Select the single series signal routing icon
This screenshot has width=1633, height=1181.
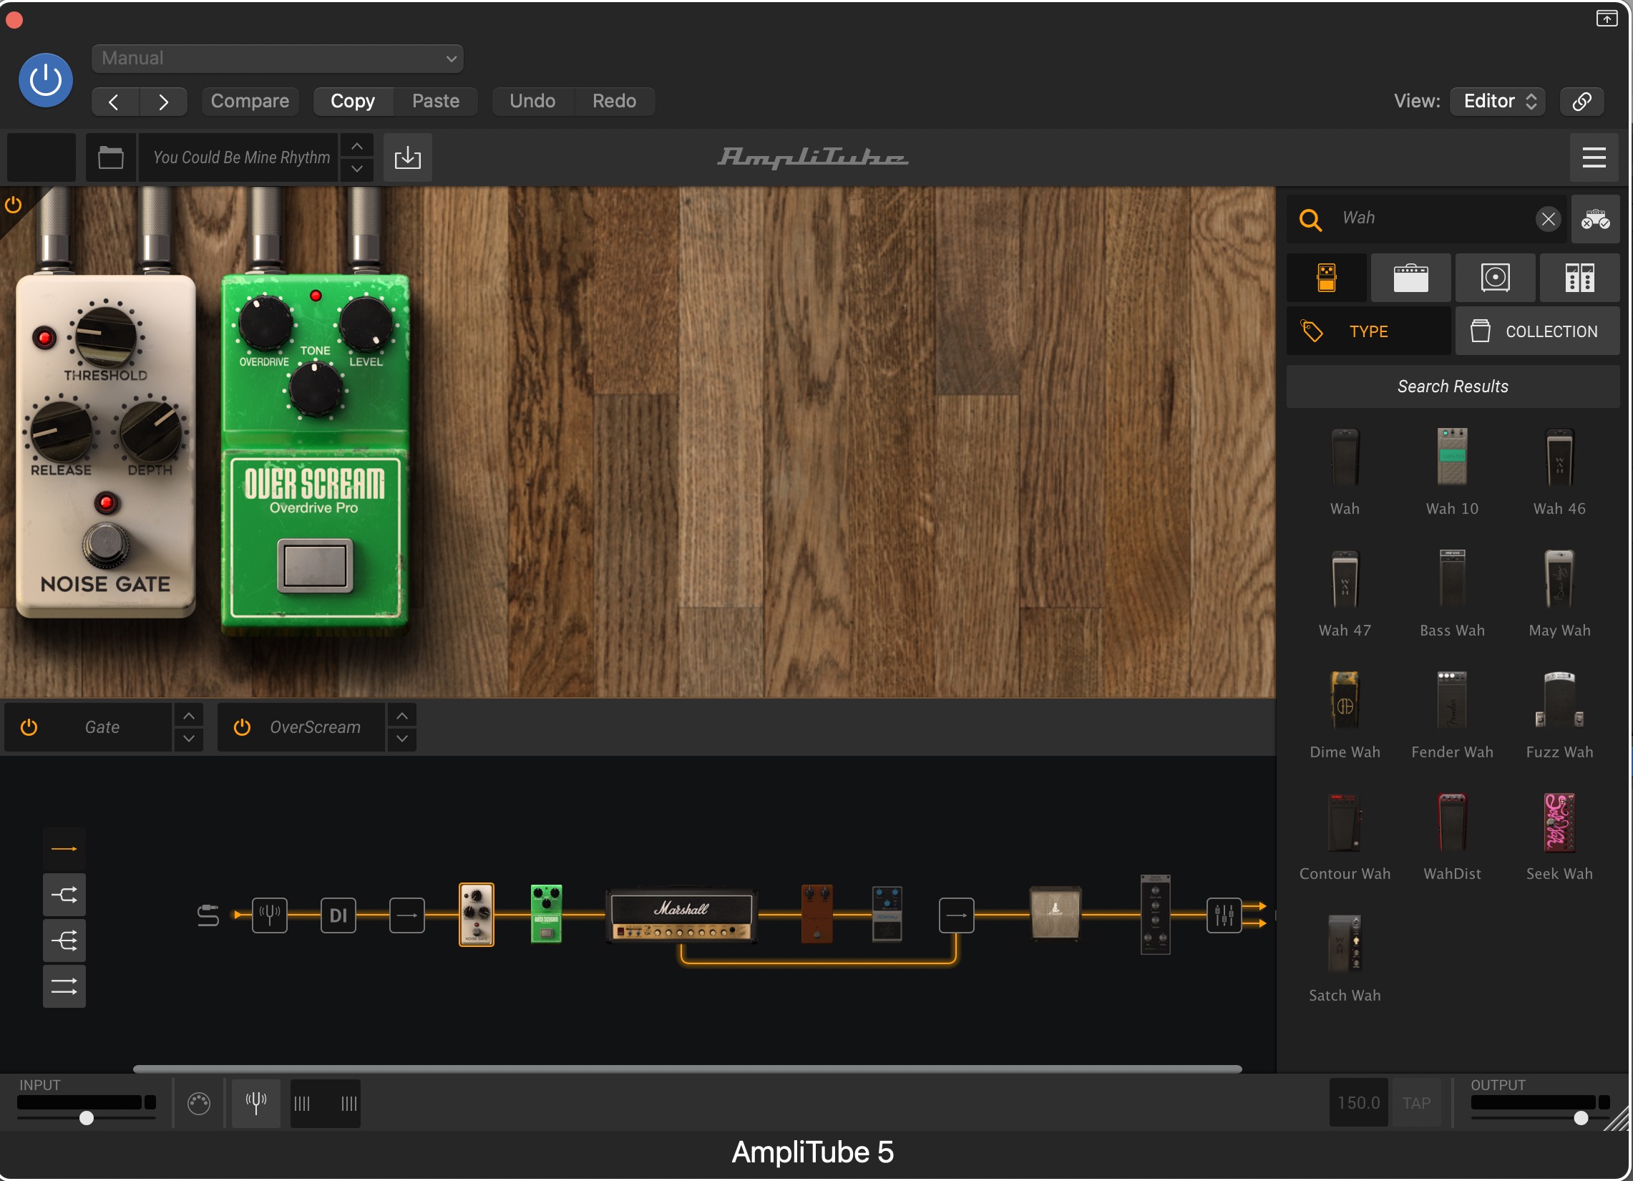[64, 849]
